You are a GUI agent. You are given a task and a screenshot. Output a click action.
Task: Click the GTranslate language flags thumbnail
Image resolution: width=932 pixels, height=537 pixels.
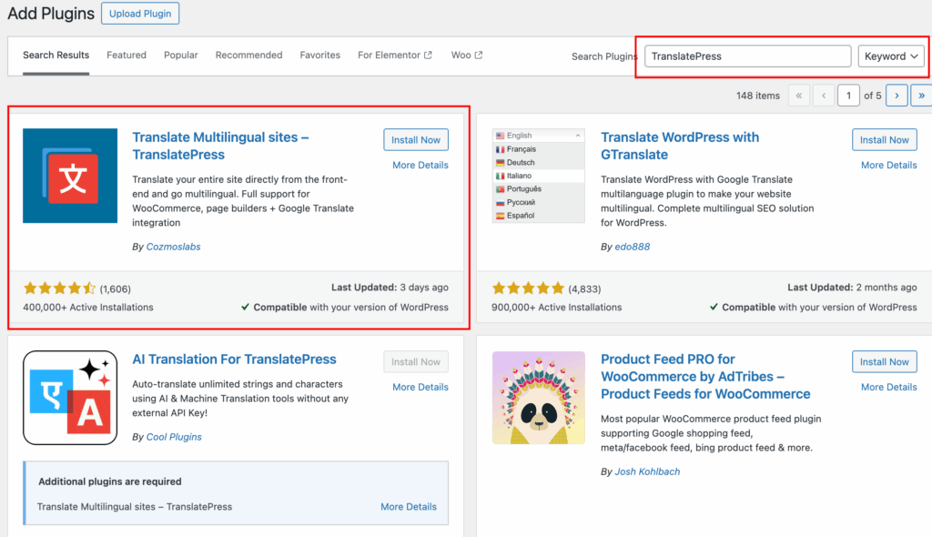(x=539, y=176)
